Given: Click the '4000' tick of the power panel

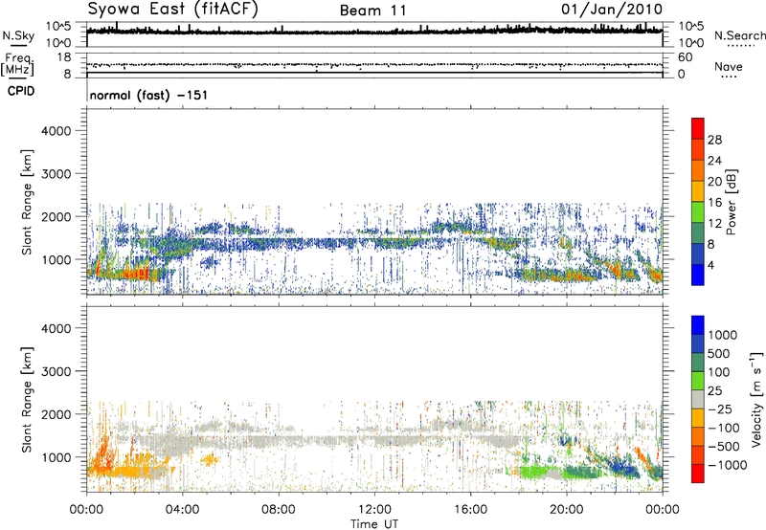Looking at the screenshot, I should 56,131.
